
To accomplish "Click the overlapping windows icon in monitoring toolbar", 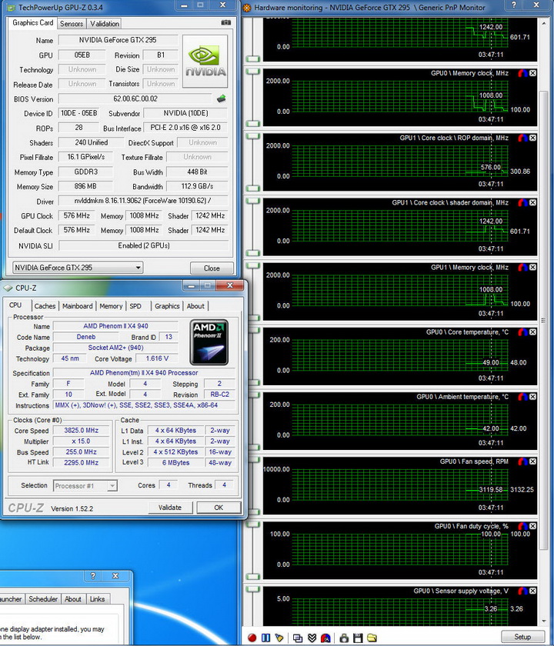I will pyautogui.click(x=298, y=638).
